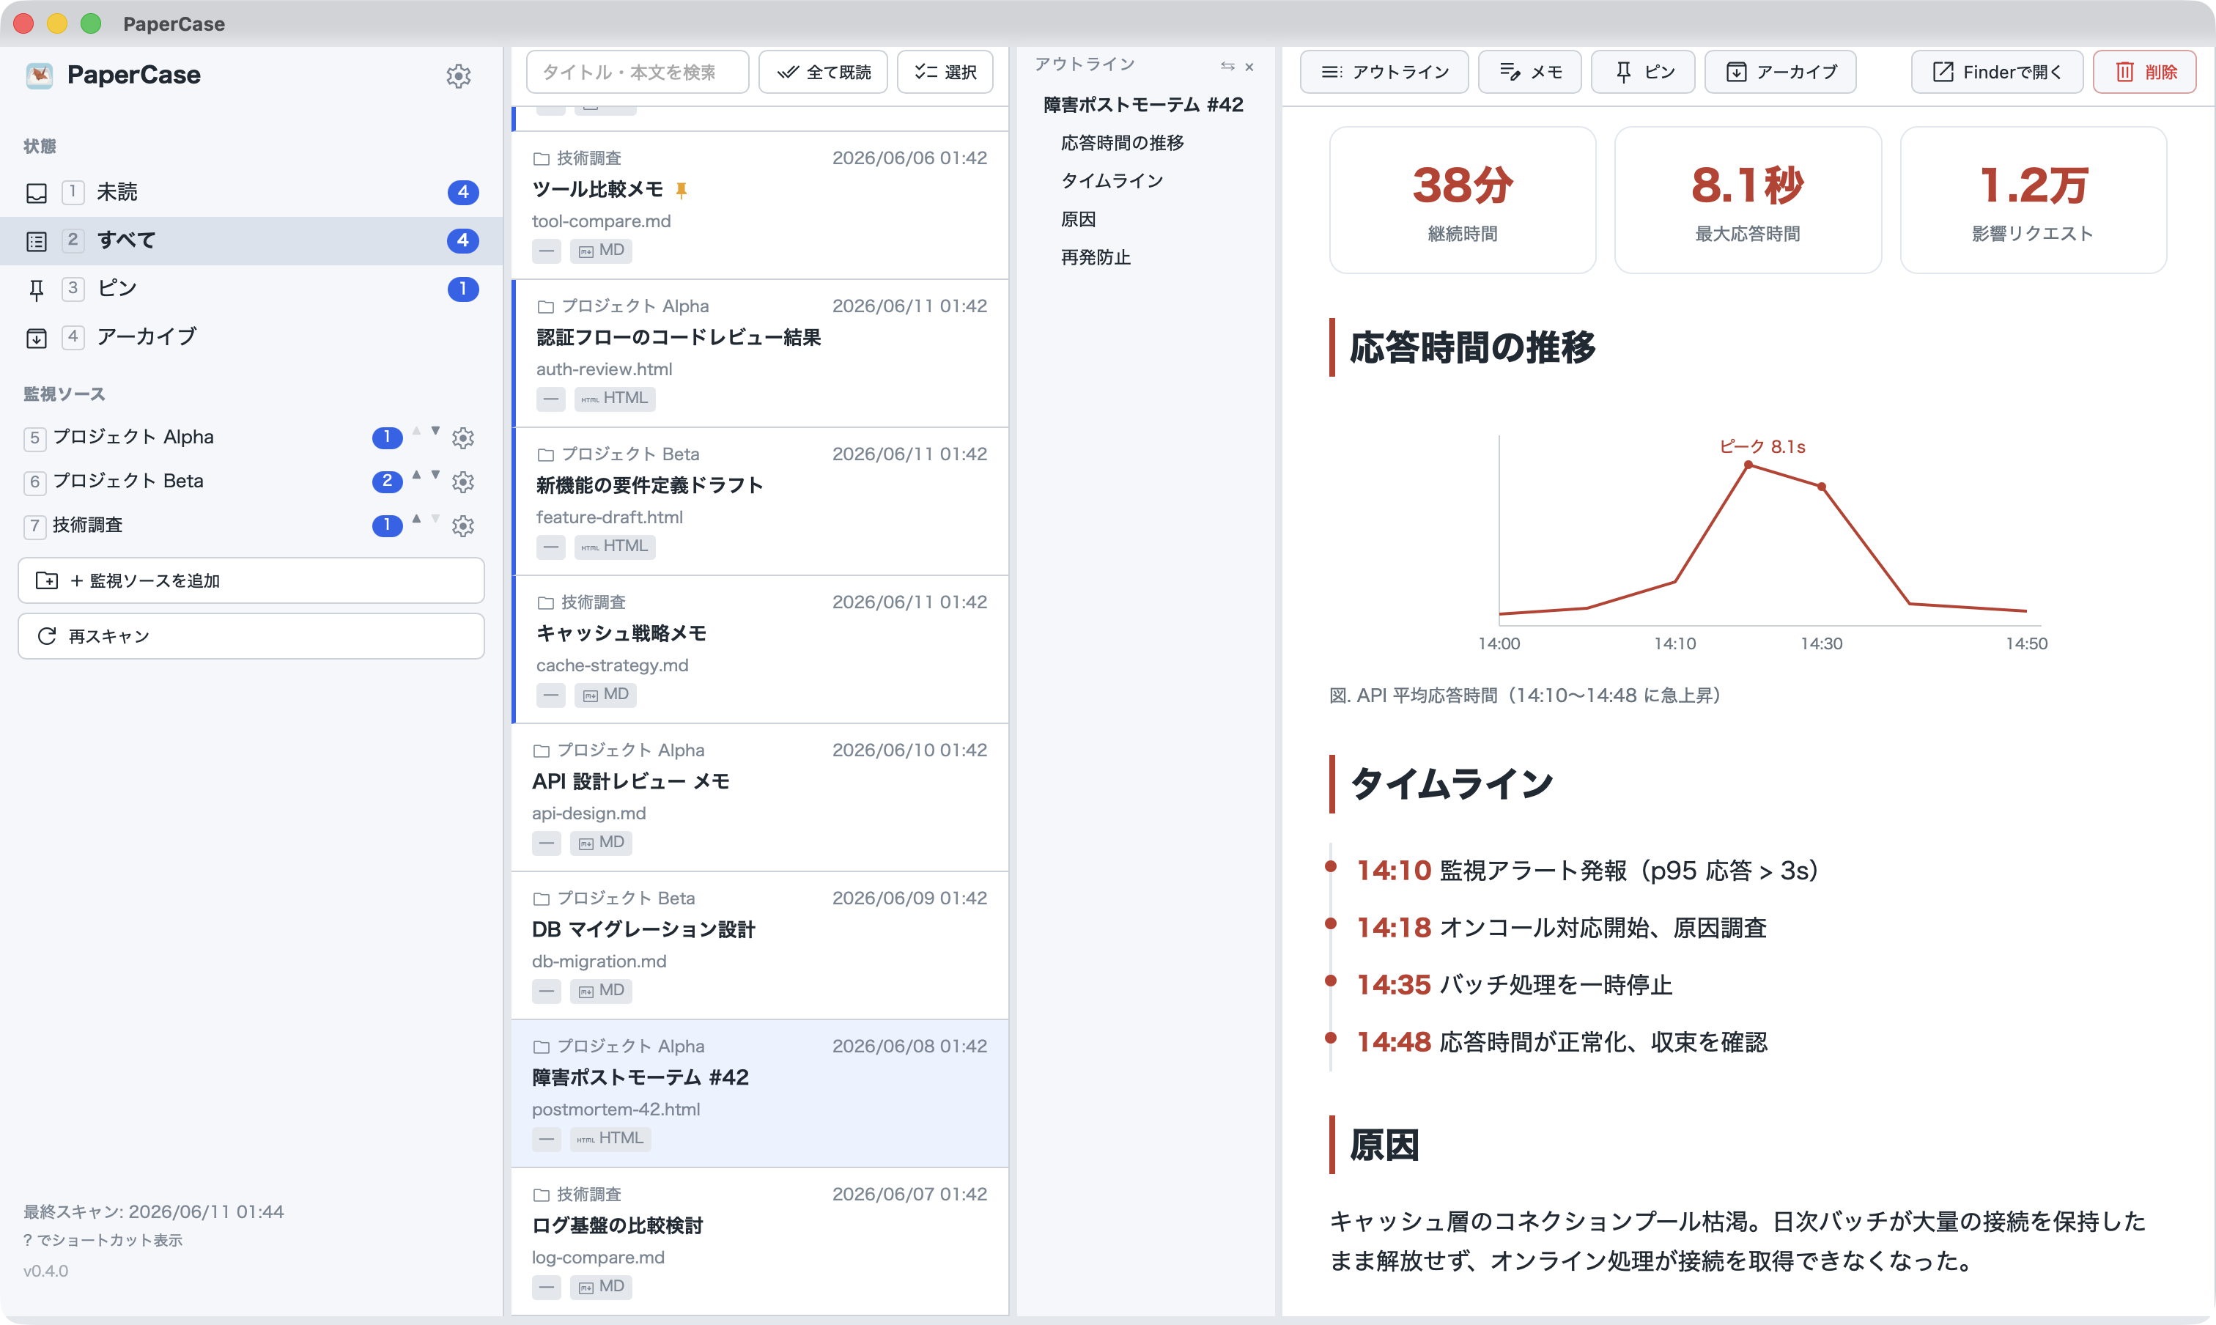Viewport: 2216px width, 1325px height.
Task: Click dash tag button on auth-review.html row
Action: coord(551,399)
